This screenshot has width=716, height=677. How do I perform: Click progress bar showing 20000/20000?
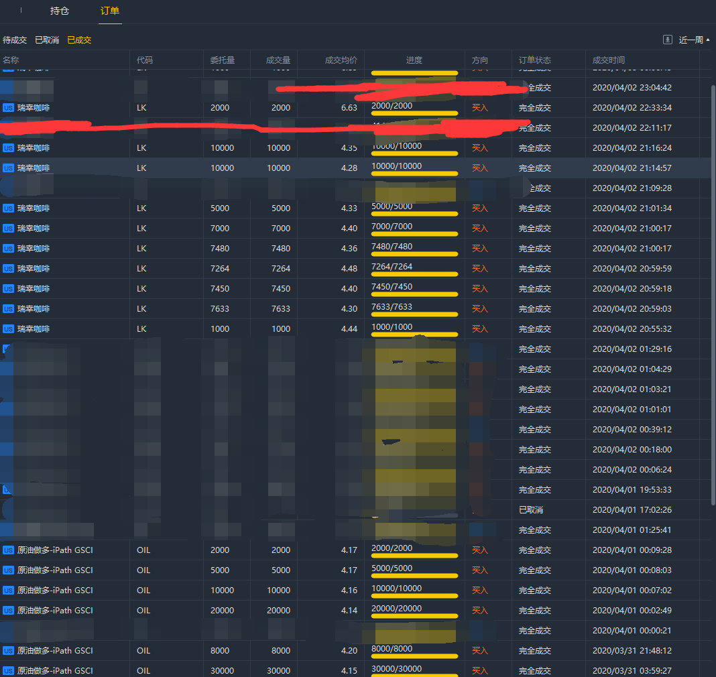(x=414, y=616)
